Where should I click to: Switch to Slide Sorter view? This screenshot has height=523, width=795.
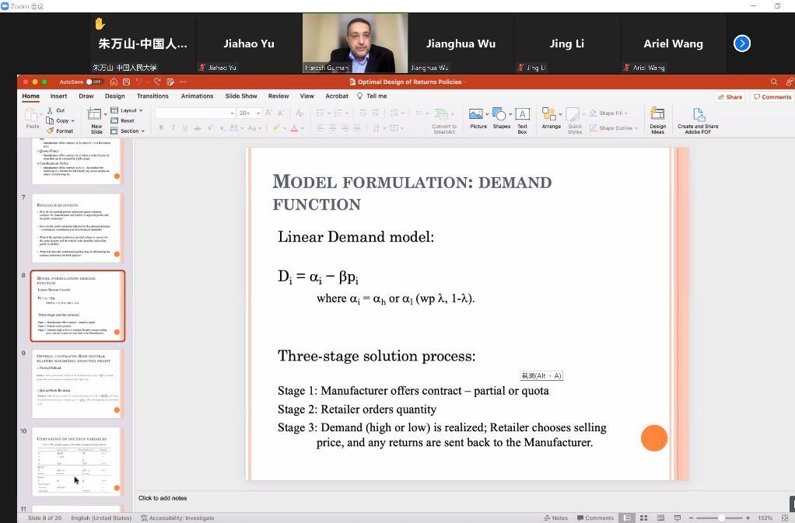(x=643, y=518)
